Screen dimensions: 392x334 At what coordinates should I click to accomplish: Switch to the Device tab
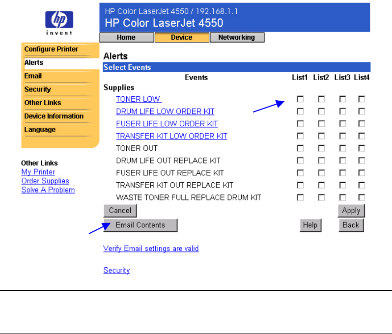coord(182,37)
